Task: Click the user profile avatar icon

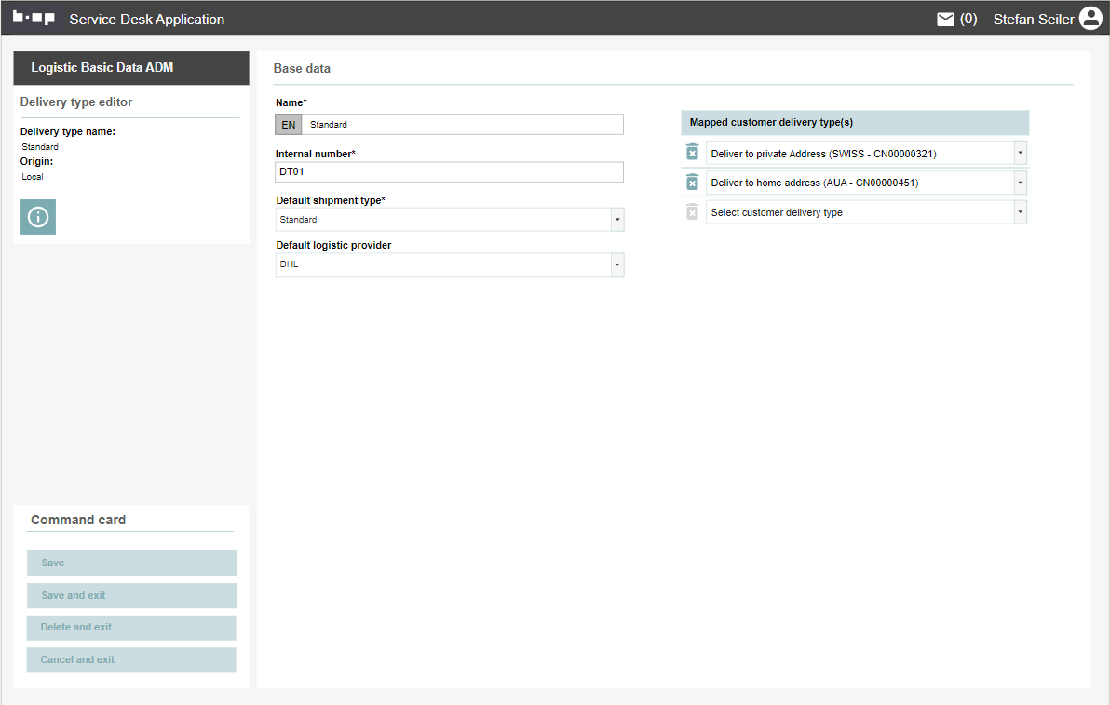Action: coord(1090,19)
